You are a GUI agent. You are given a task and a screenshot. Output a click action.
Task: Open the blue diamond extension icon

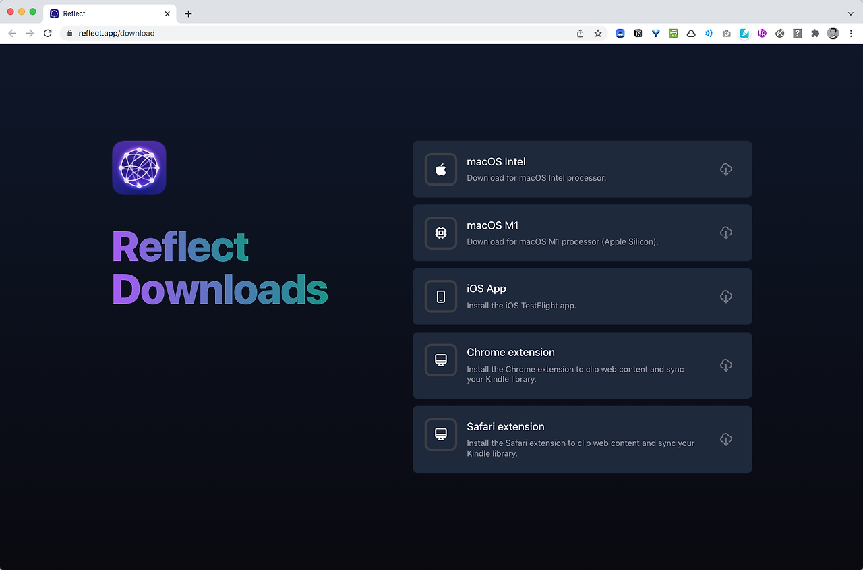point(655,33)
